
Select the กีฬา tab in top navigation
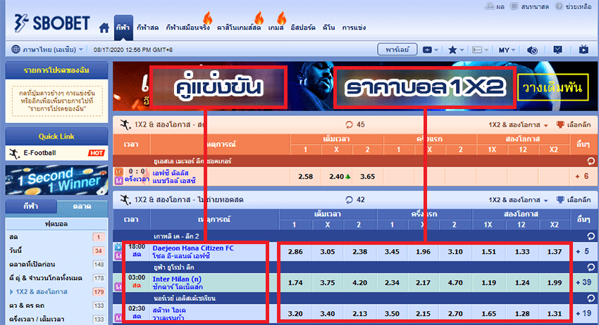[123, 27]
